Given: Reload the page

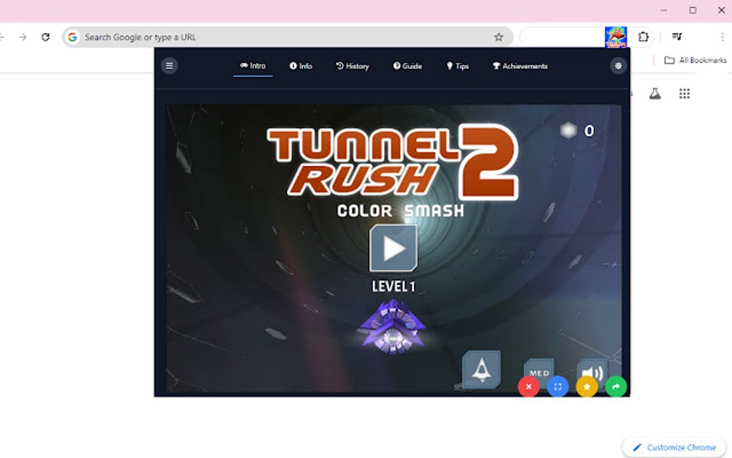Looking at the screenshot, I should tap(45, 37).
